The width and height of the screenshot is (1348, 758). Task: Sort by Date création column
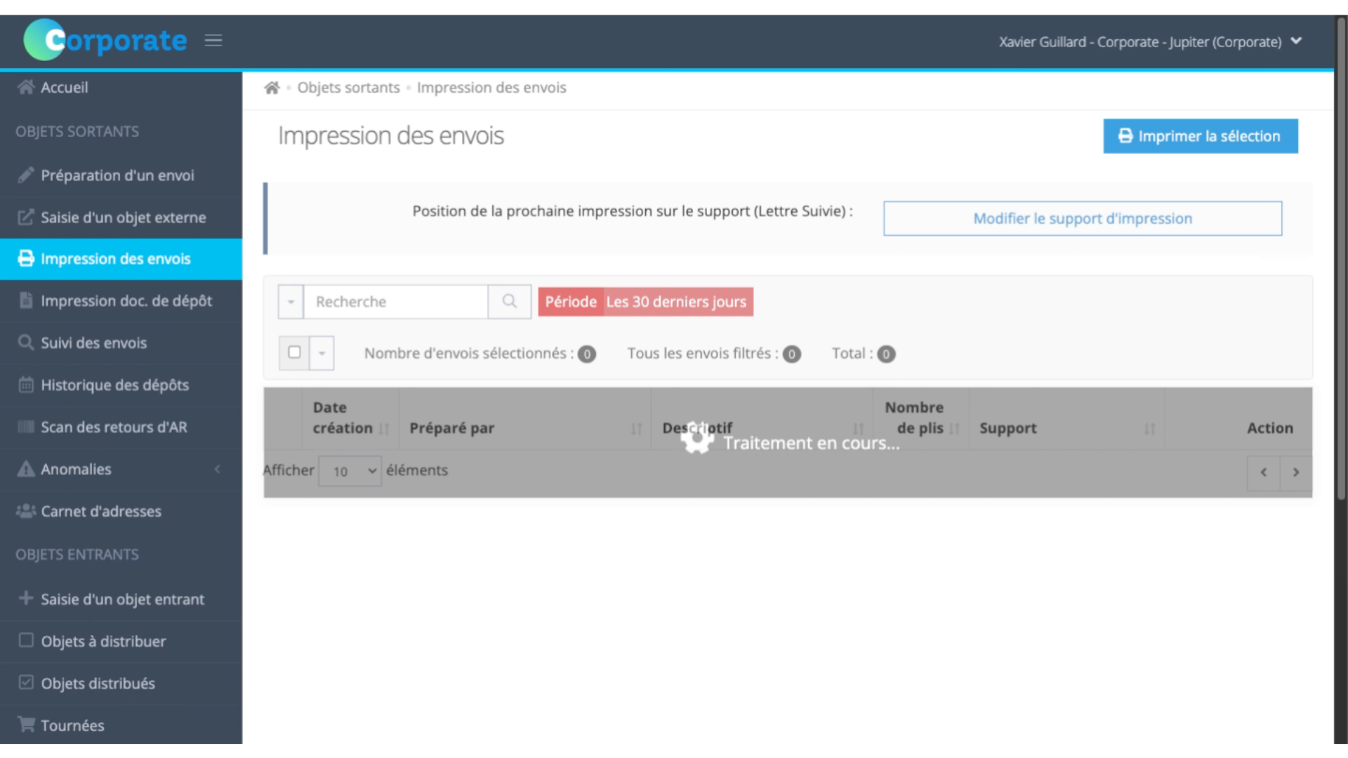click(351, 418)
